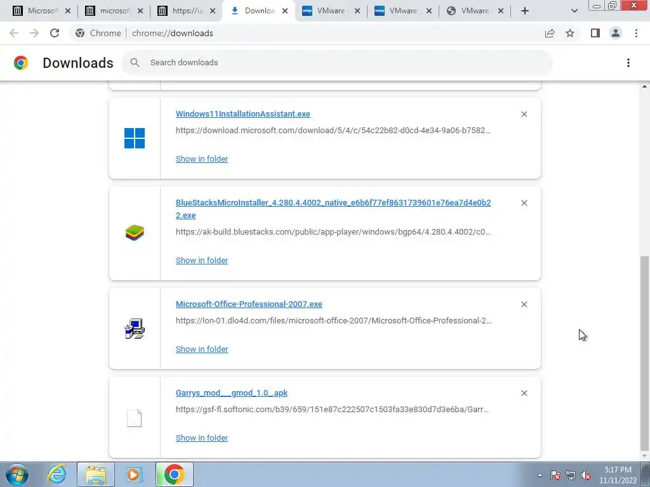Image resolution: width=650 pixels, height=487 pixels.
Task: Remove Garrys_mod apk entry from list
Action: pos(524,393)
